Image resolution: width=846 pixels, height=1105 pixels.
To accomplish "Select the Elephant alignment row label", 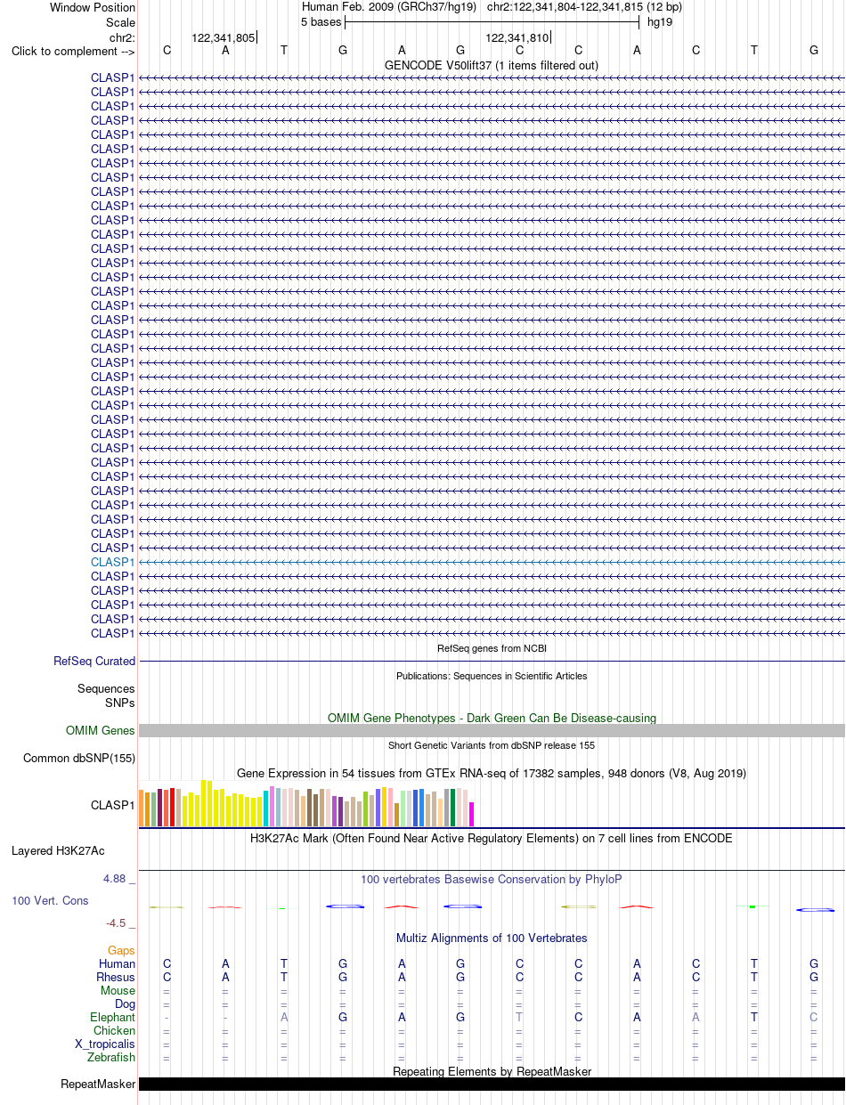I will (112, 1017).
